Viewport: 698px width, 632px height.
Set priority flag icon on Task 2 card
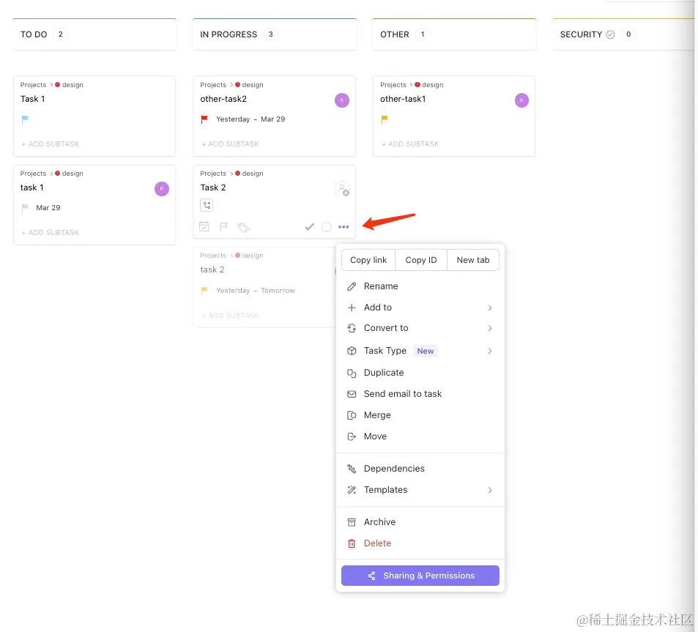pos(224,227)
